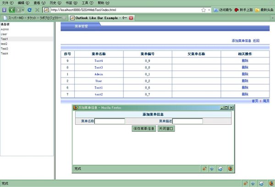Click the 添加菜单信息 link
Viewport: 275px width, 187px height.
pyautogui.click(x=242, y=41)
